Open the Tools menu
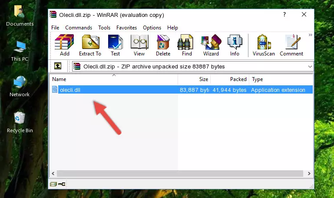Viewport: 334px width, 198px height. (x=104, y=28)
